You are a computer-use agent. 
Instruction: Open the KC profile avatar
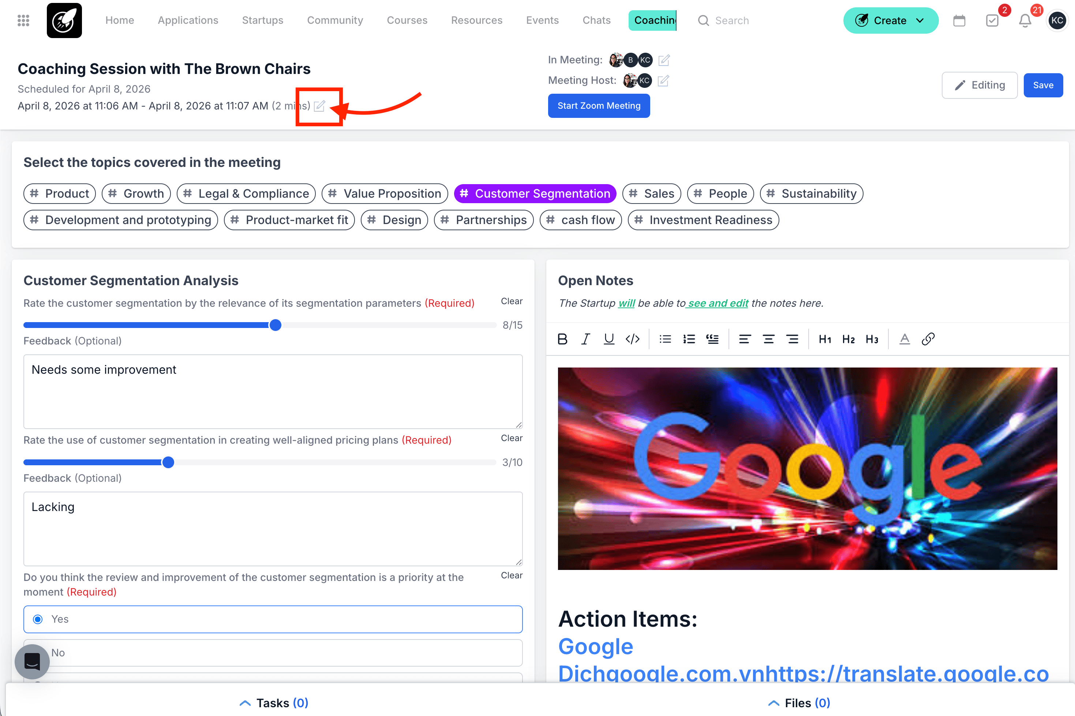tap(1057, 20)
